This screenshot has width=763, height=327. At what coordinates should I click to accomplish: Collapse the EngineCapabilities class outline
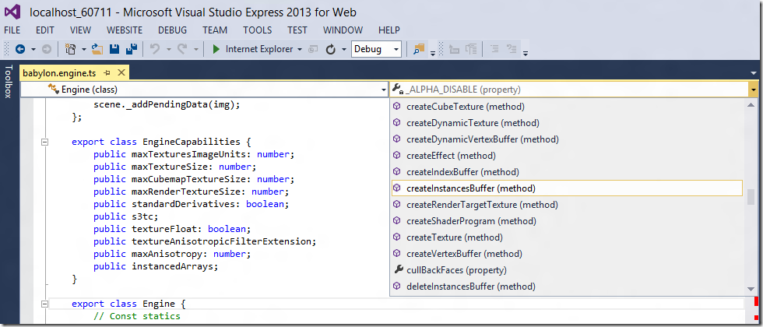click(45, 142)
